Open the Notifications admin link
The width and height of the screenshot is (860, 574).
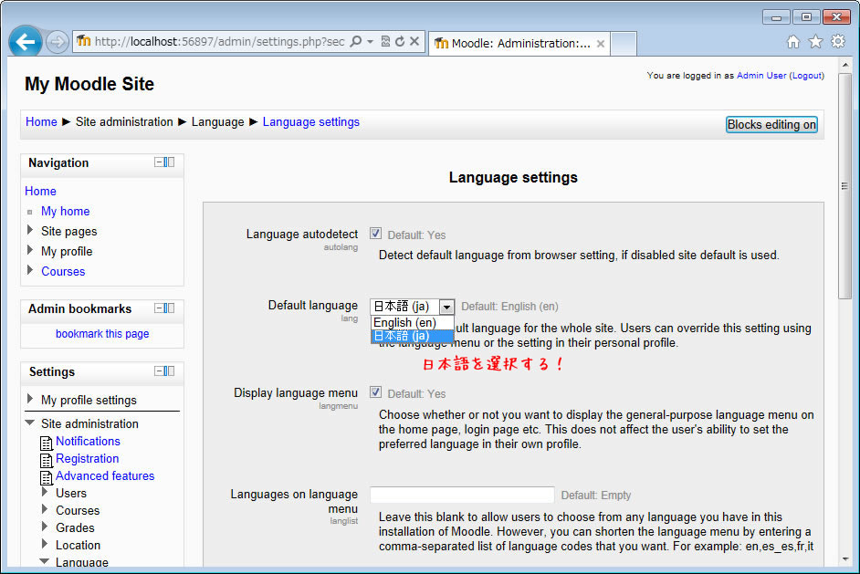point(88,441)
